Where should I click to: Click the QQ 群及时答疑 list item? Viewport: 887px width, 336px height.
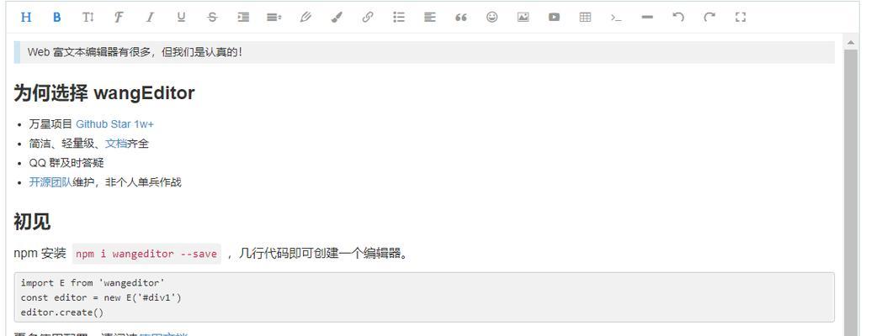[66, 163]
